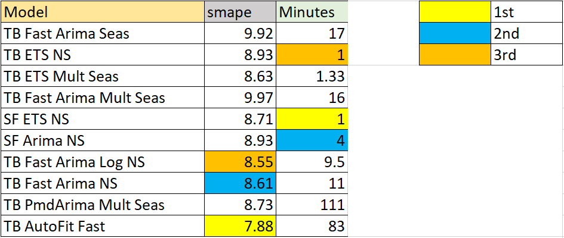This screenshot has height=238, width=564.
Task: Select the smape column header
Action: (x=240, y=12)
